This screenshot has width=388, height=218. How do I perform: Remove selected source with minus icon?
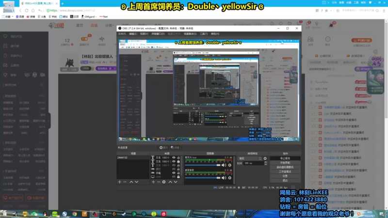coord(159,182)
